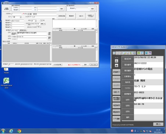Click the red tray icon in system tray
Viewport: 166px width, 134px height.
pyautogui.click(x=132, y=131)
